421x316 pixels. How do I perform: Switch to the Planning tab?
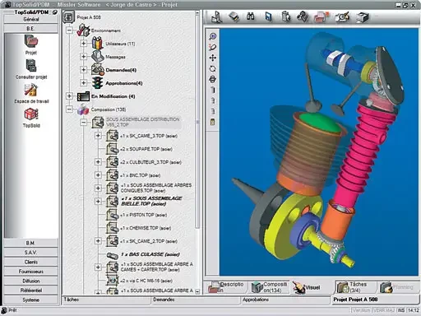click(x=397, y=287)
